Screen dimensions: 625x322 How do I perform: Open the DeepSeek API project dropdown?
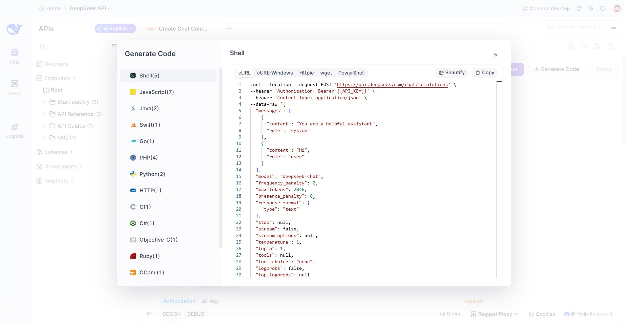point(90,9)
